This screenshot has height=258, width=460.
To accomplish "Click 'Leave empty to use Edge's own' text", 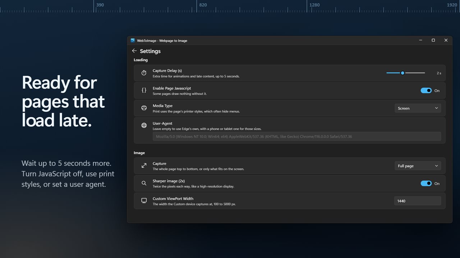I will (x=207, y=129).
